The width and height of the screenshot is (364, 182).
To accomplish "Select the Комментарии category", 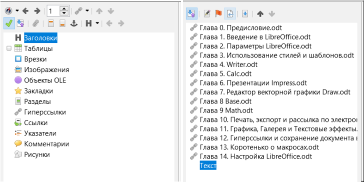I will (47, 144).
